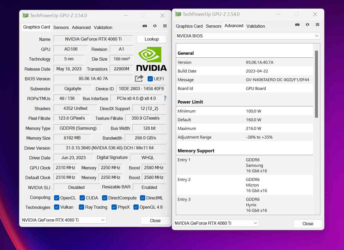Toggle the PhysX checkbox
This screenshot has width=344, height=250.
[x=114, y=207]
